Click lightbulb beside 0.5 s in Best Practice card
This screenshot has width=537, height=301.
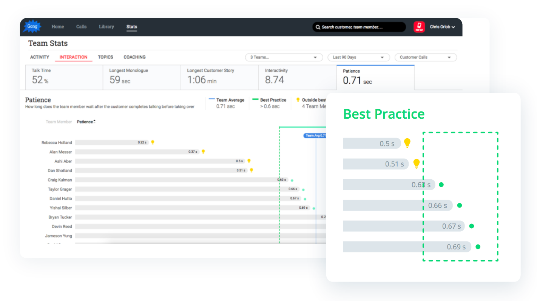[407, 143]
